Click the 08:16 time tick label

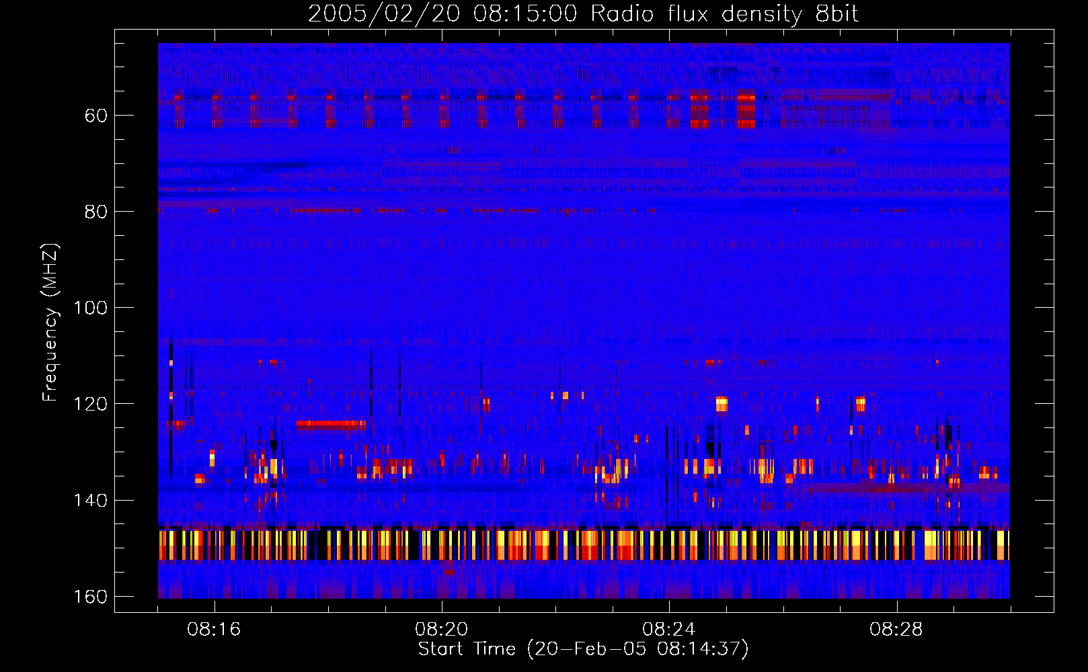click(214, 630)
